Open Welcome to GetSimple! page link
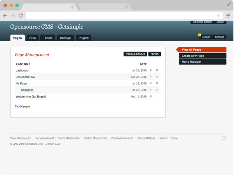 point(31,97)
